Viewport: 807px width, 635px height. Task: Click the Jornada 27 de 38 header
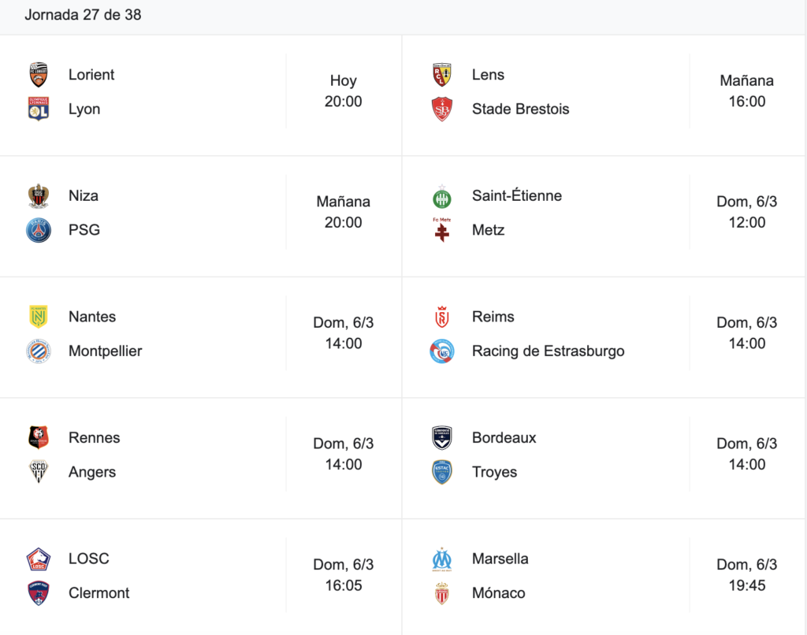pos(83,14)
